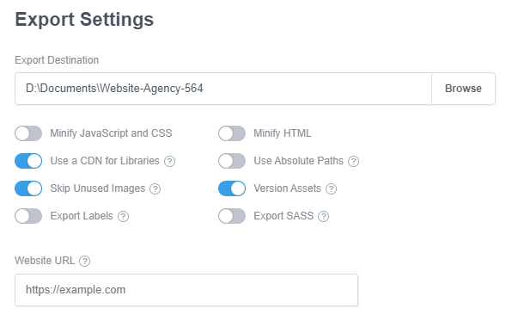Image resolution: width=524 pixels, height=327 pixels.
Task: Show help icon beside Skip Unused Images
Action: pos(155,188)
